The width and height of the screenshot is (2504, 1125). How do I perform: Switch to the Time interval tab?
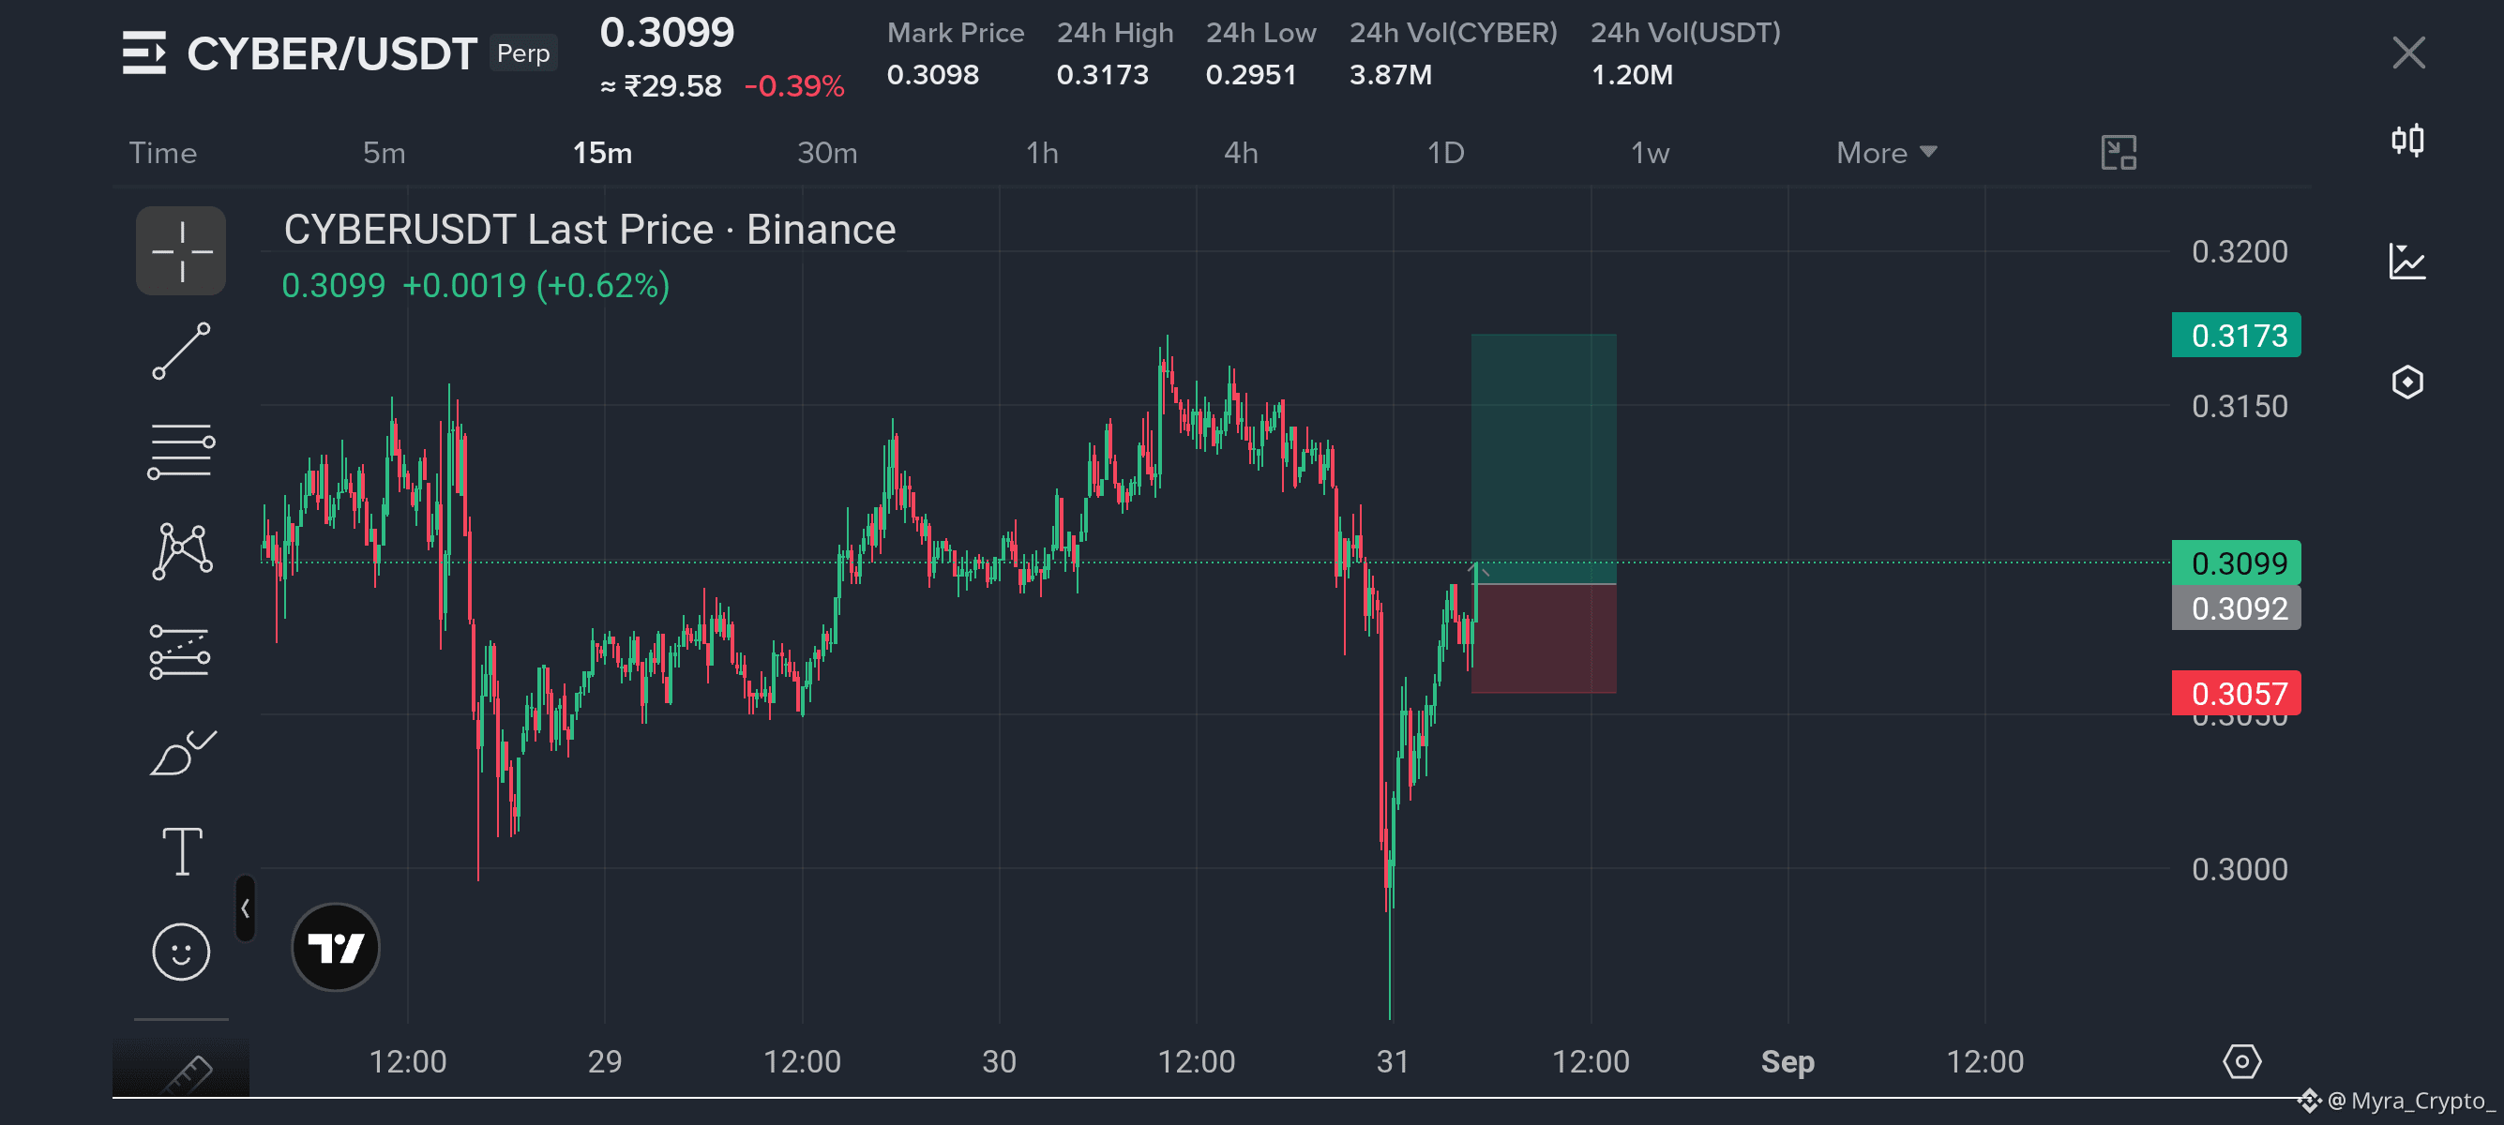click(x=162, y=153)
